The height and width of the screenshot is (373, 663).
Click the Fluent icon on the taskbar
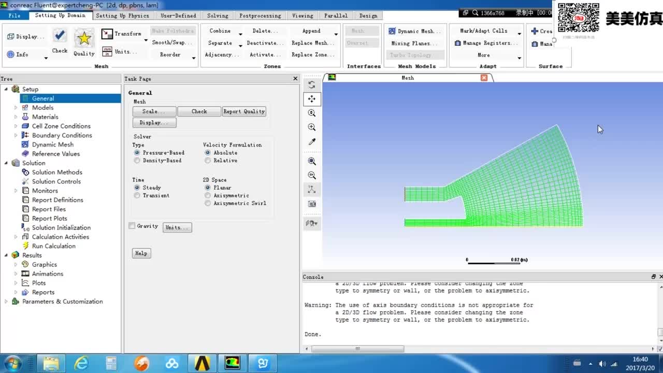(x=232, y=363)
